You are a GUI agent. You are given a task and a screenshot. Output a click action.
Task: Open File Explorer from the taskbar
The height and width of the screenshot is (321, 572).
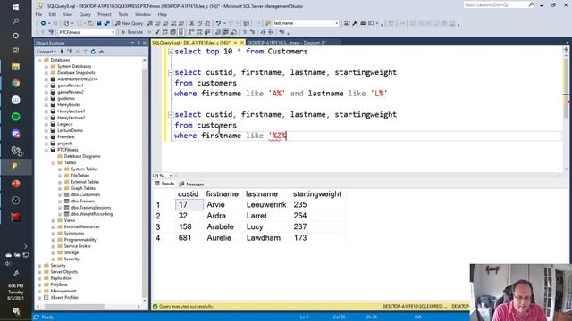[15, 66]
